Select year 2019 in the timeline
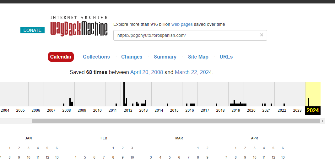 [x=236, y=110]
